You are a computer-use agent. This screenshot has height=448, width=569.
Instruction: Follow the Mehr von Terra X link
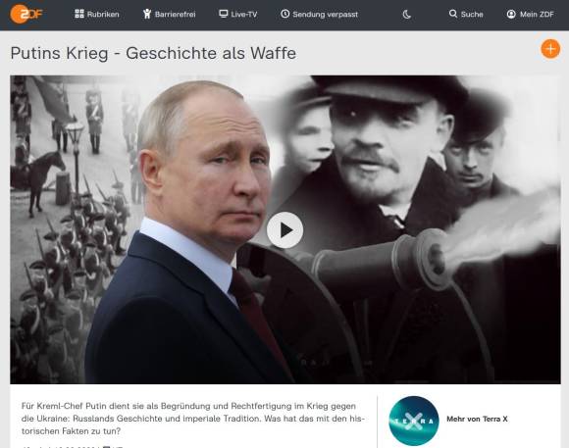coord(477,419)
